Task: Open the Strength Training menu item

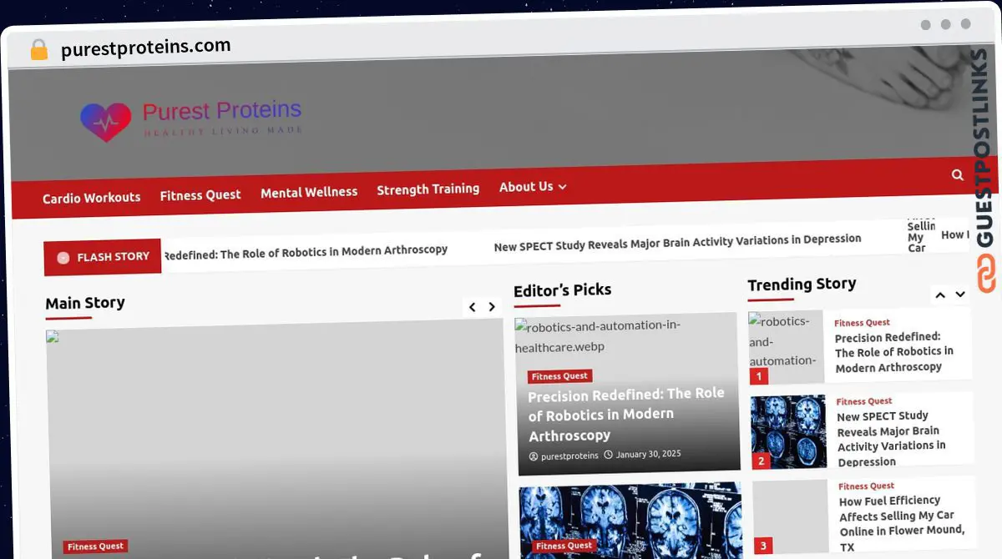Action: coord(428,189)
